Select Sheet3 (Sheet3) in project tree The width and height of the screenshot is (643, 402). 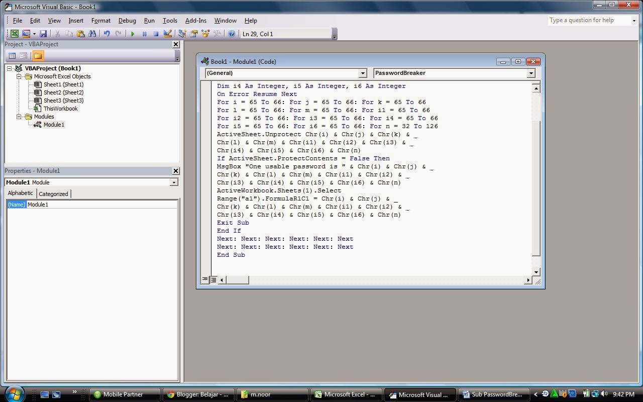tap(63, 100)
